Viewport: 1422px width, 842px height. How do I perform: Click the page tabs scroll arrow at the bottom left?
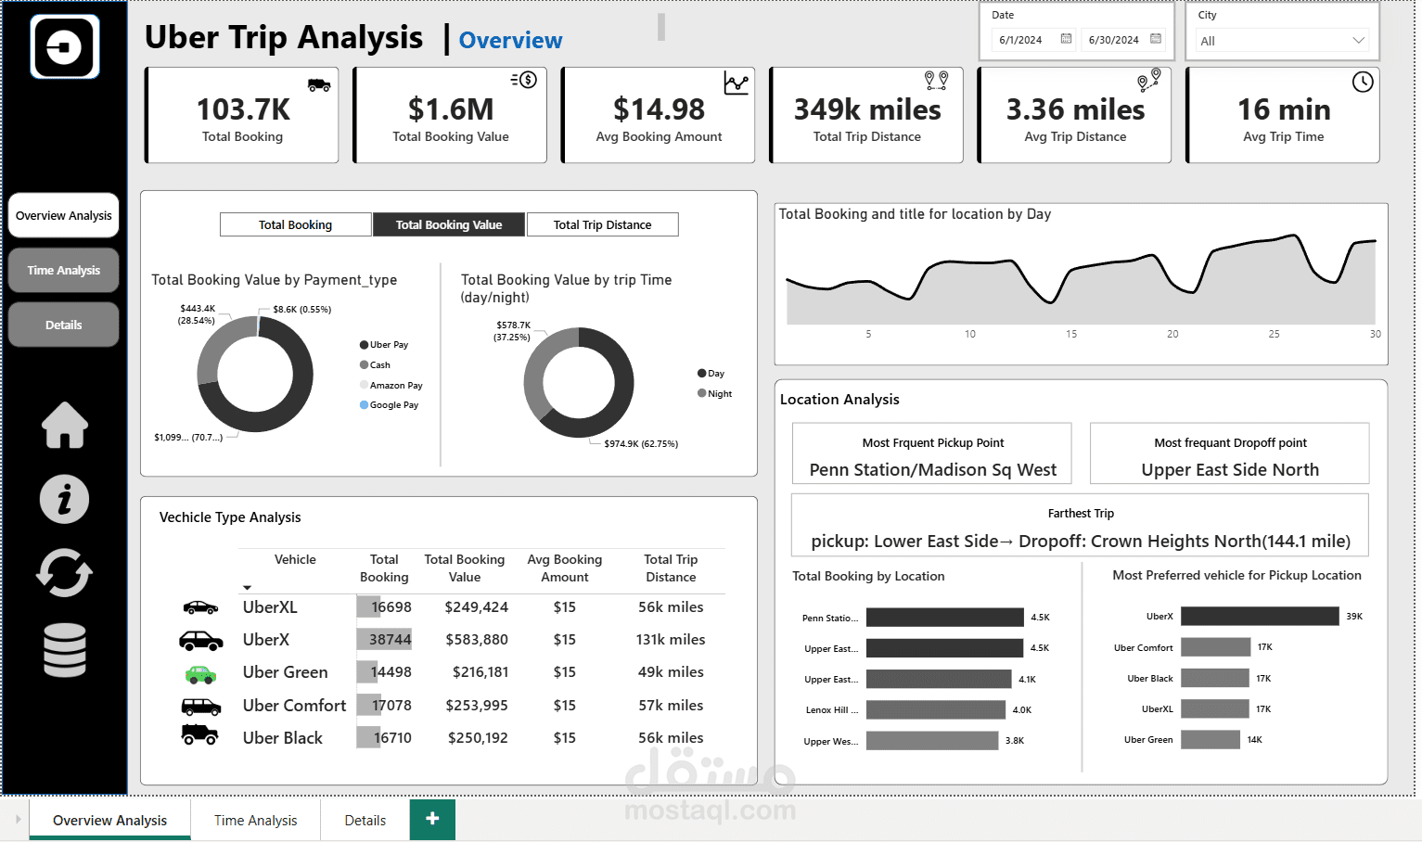click(18, 820)
